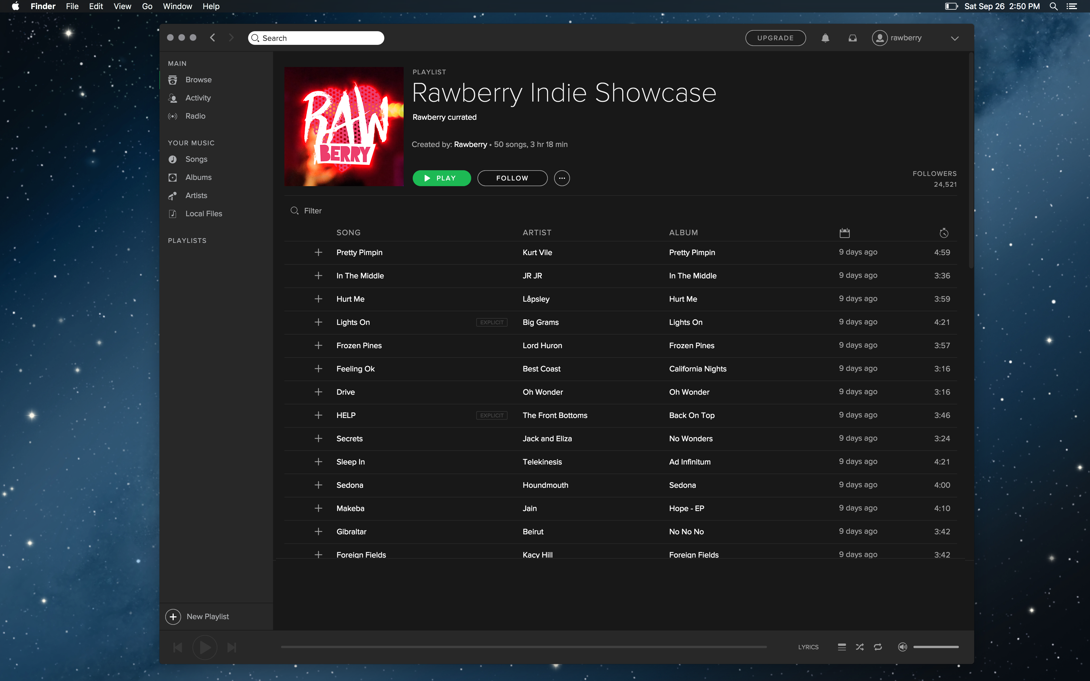1090x681 pixels.
Task: Add Makeba with plus icon
Action: pyautogui.click(x=318, y=508)
